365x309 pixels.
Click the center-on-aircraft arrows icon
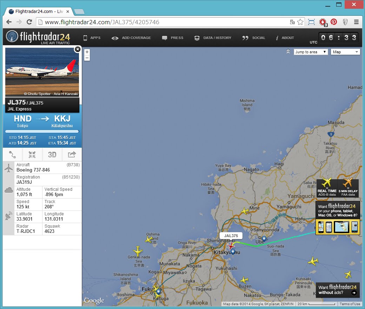pos(32,155)
